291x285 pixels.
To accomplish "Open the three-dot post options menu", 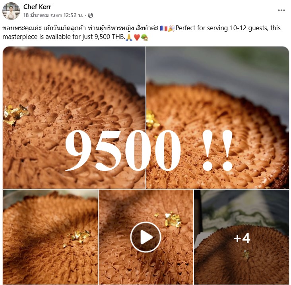I will (x=281, y=10).
